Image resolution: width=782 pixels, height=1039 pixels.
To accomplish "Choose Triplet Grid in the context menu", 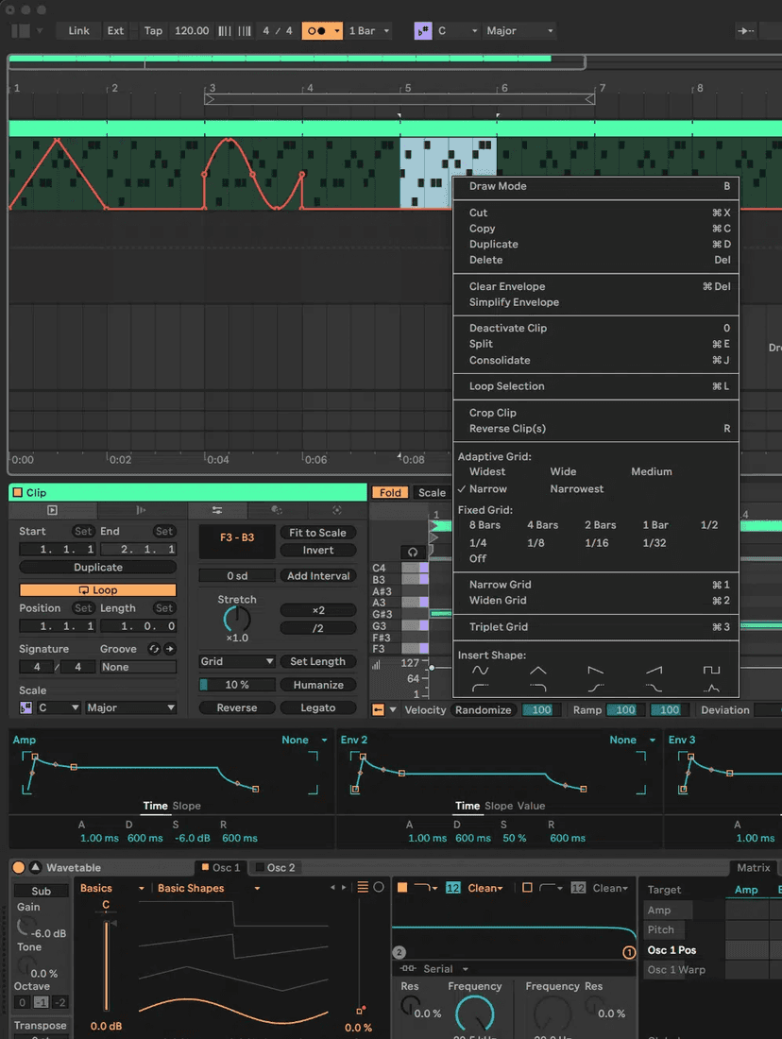I will pyautogui.click(x=499, y=627).
